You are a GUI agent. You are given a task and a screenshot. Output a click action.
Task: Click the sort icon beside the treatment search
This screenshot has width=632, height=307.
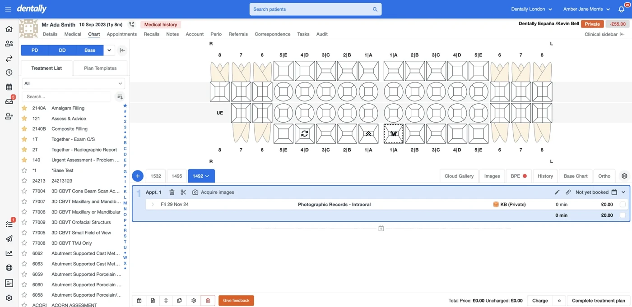coord(120,96)
